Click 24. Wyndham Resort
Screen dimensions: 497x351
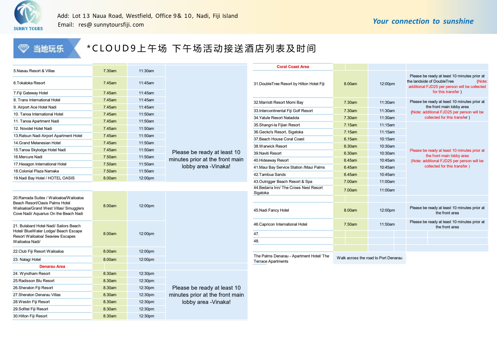[x=32, y=273]
